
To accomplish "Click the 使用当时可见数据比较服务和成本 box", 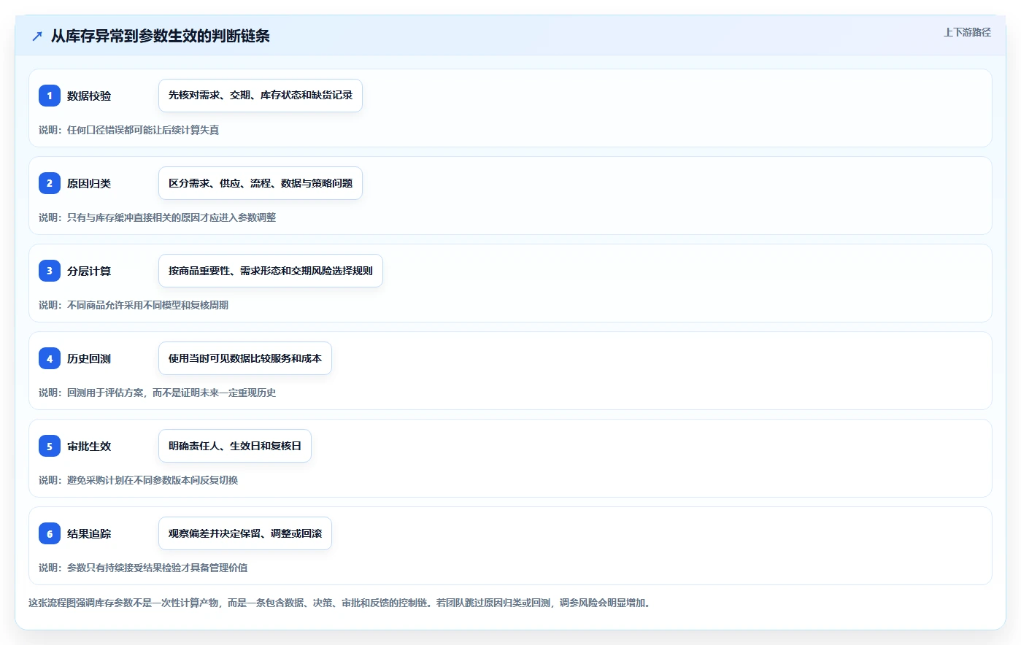I will [x=245, y=358].
